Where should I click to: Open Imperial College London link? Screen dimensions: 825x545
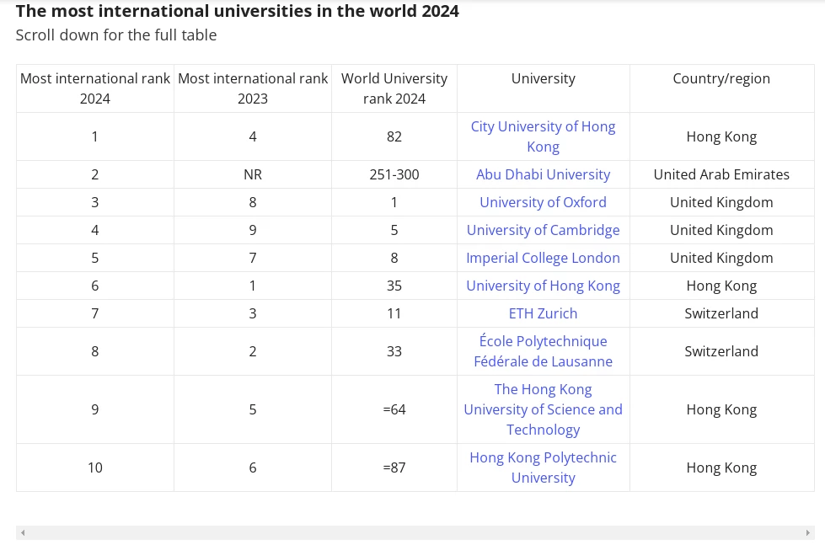click(543, 258)
